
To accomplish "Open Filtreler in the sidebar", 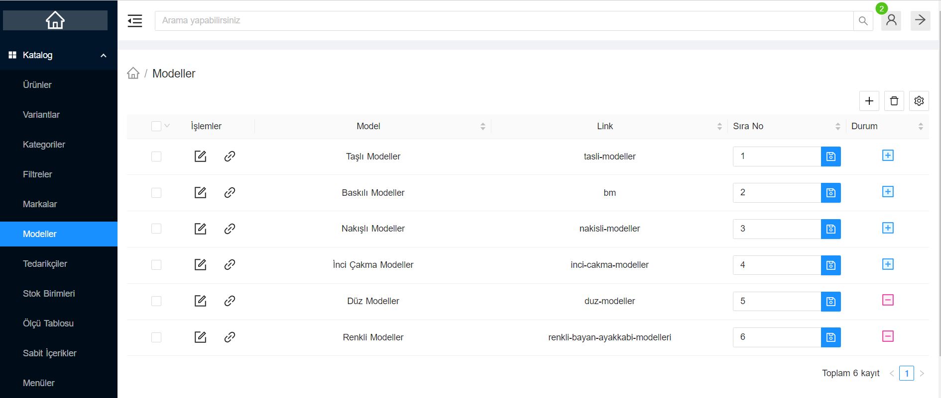I will coord(59,174).
